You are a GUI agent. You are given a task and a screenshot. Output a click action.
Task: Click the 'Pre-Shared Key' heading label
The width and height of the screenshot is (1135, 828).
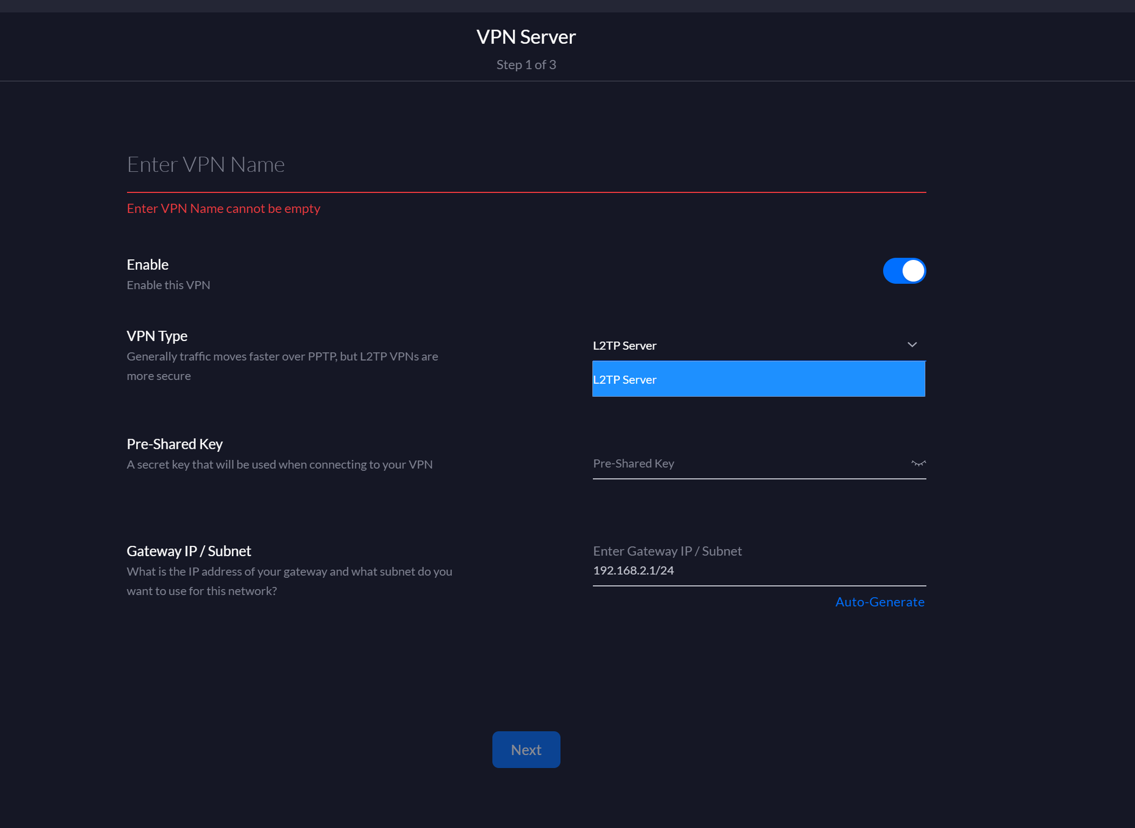[x=174, y=444]
